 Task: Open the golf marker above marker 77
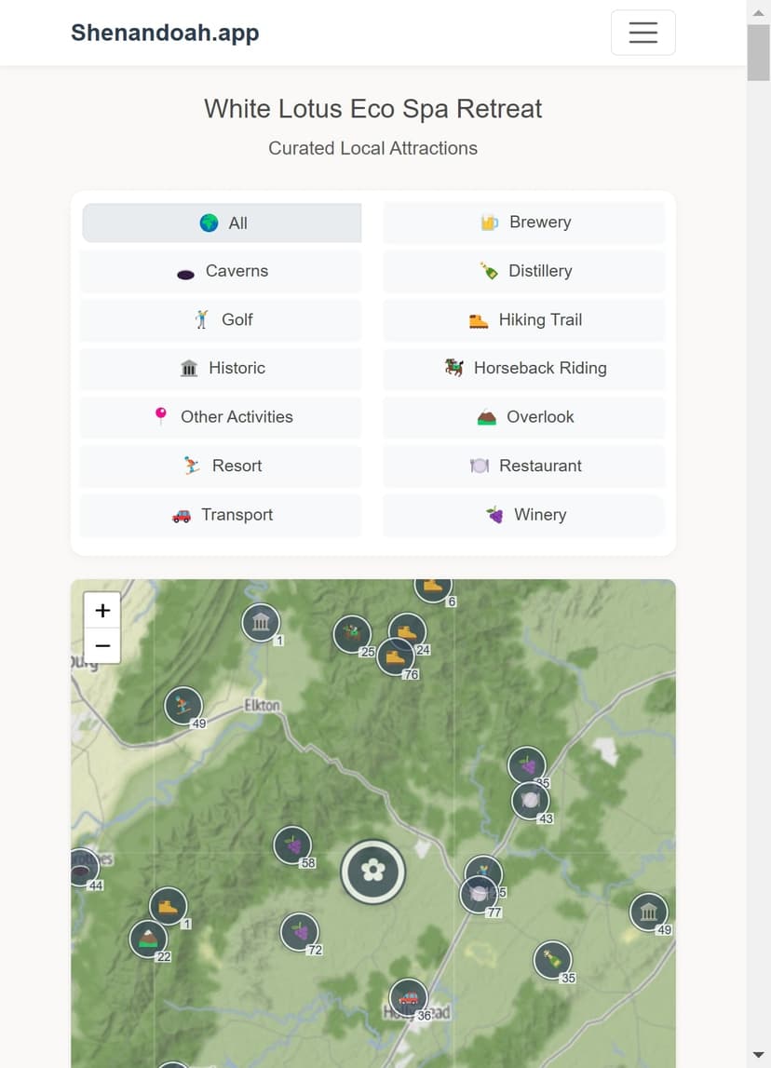483,866
